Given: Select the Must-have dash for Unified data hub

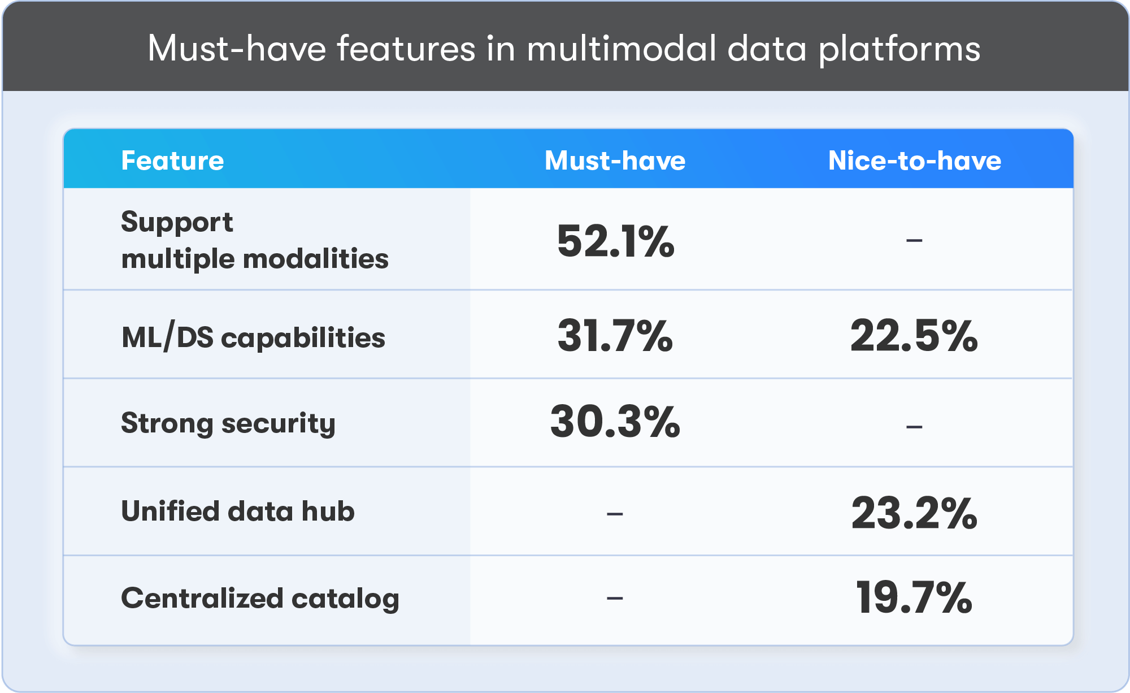Looking at the screenshot, I should pos(615,514).
